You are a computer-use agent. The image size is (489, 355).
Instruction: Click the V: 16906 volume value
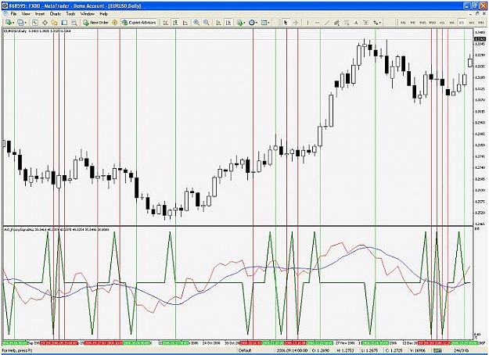point(419,350)
